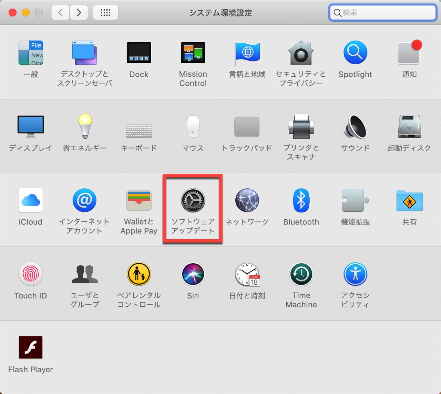Open ユーザとグループ preferences icon
The image size is (441, 394).
85,274
